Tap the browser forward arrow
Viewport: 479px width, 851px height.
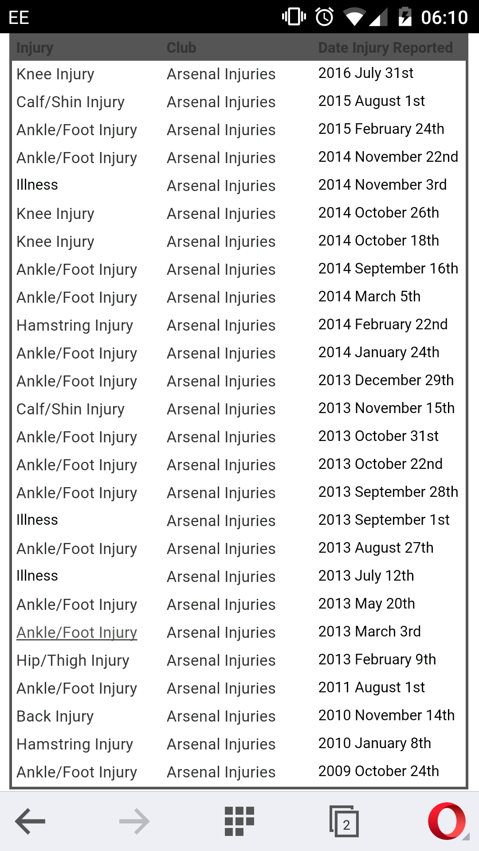[x=134, y=821]
